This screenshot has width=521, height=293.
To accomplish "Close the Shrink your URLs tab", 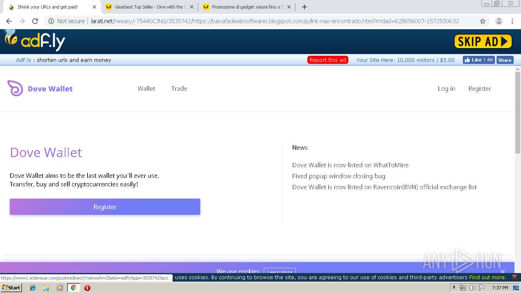I will coord(94,7).
